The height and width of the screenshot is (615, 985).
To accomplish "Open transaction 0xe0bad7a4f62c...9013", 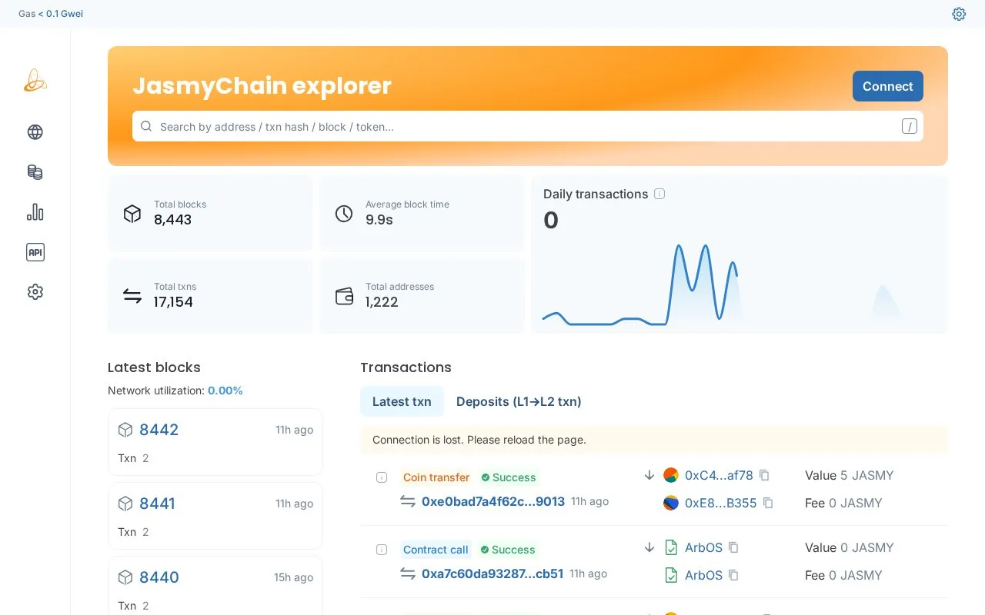I will click(x=493, y=501).
